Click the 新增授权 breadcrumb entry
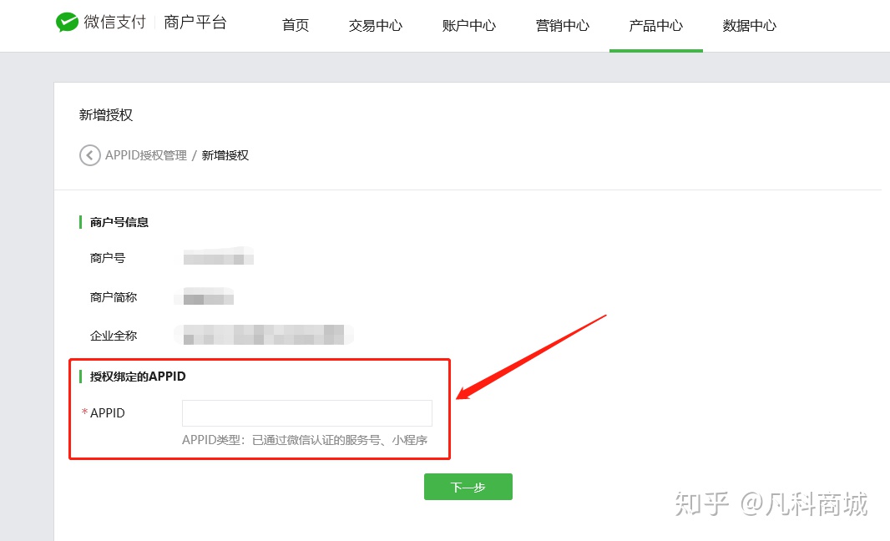The image size is (890, 541). pyautogui.click(x=225, y=155)
